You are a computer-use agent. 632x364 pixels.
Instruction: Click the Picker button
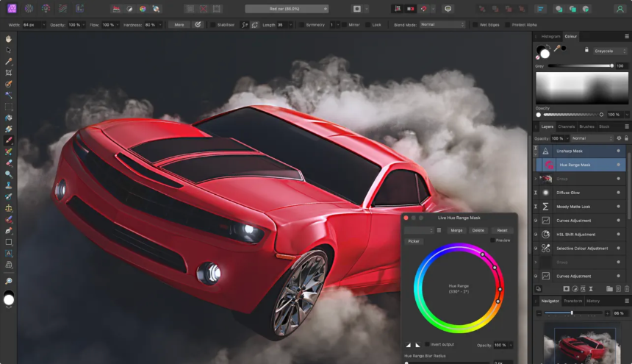point(414,241)
